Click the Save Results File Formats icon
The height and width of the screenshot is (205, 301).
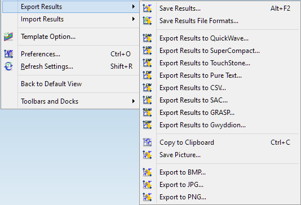147,21
